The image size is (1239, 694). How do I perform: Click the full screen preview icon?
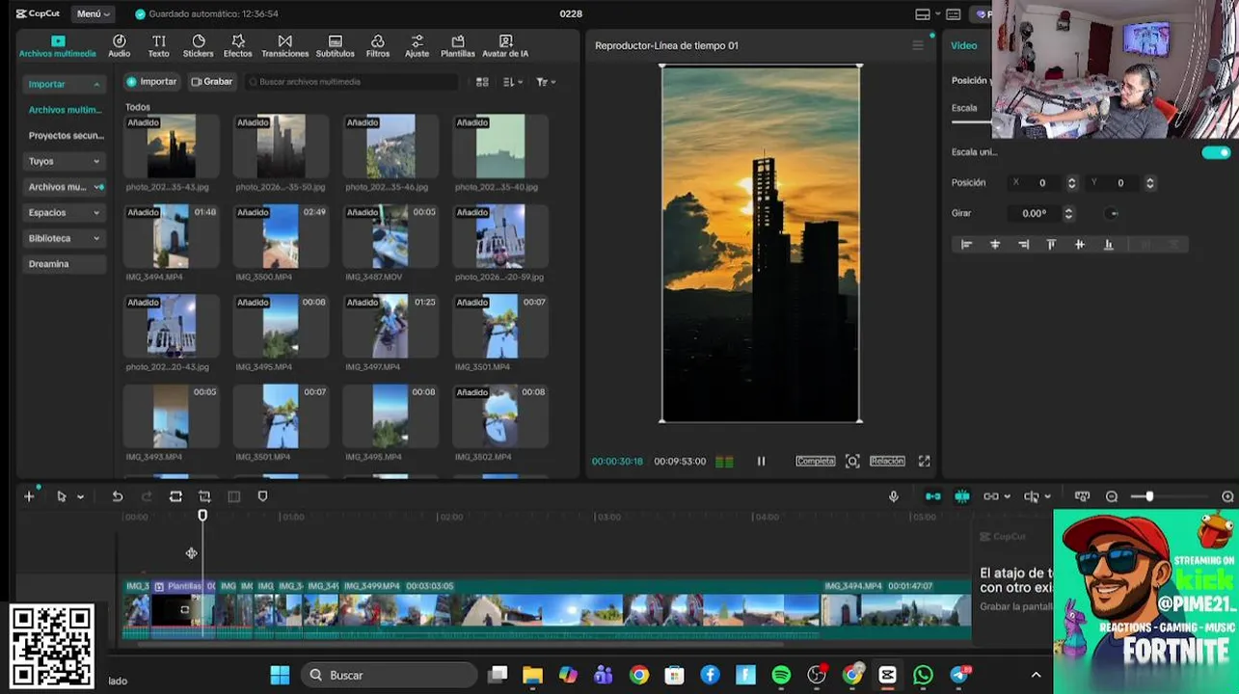924,462
